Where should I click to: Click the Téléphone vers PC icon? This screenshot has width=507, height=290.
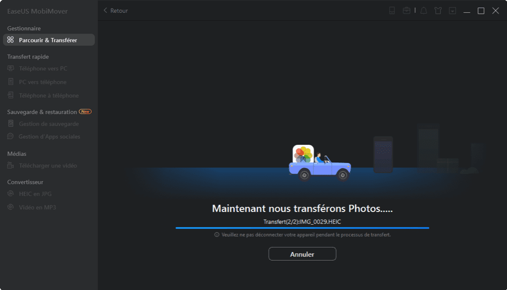pyautogui.click(x=11, y=68)
